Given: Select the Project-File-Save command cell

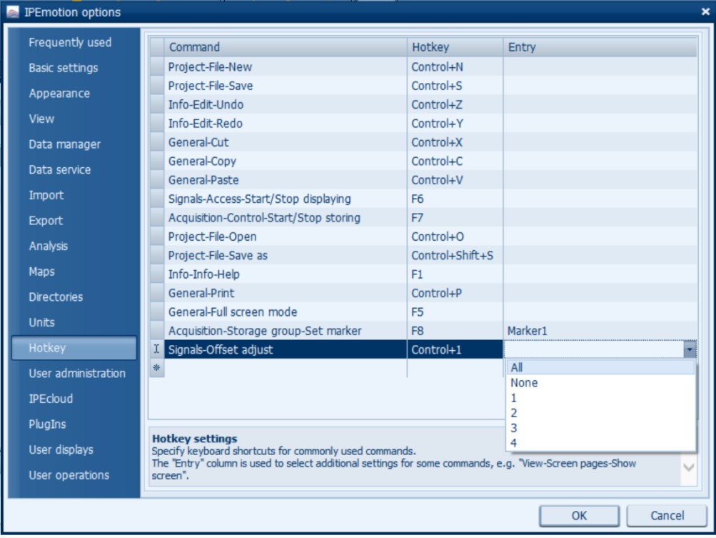Looking at the screenshot, I should pos(286,86).
